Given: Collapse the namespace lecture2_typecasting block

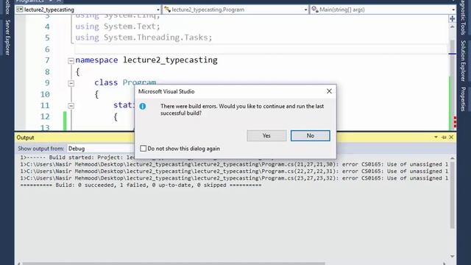Looking at the screenshot, I should coord(71,60).
